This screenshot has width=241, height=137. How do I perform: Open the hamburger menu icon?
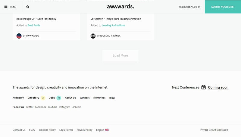point(6,7)
